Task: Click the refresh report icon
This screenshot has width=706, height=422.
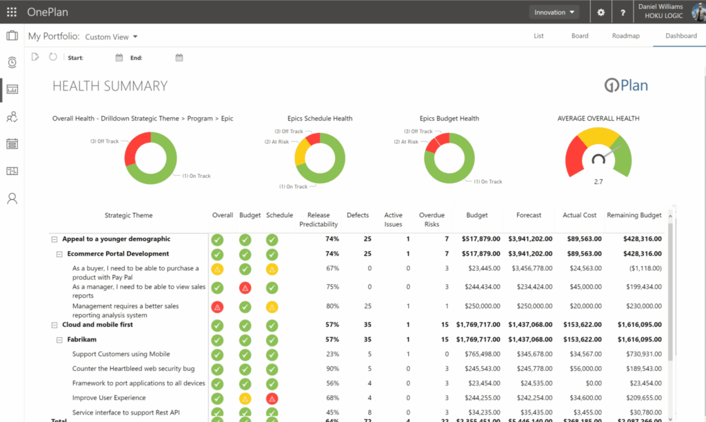Action: [x=53, y=57]
